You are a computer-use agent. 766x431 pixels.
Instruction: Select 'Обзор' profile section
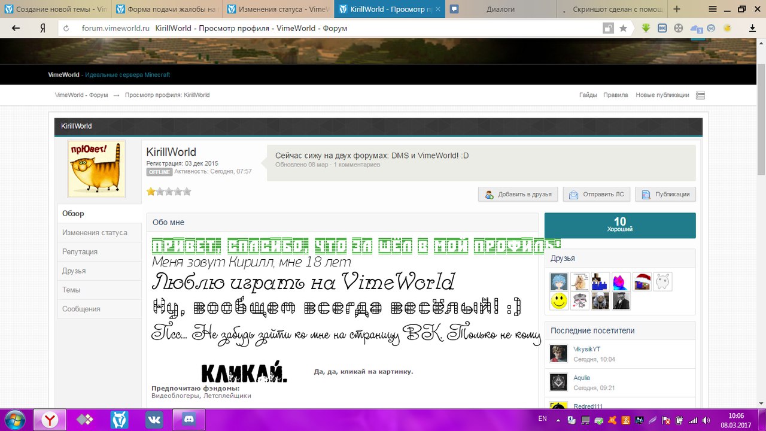[x=99, y=213]
